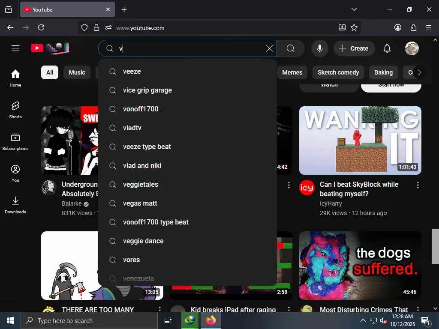Select the All filter chip
Viewport: 439px width, 329px height.
pos(50,72)
